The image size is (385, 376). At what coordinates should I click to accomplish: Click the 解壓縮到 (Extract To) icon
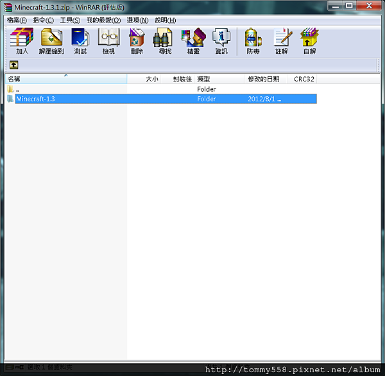pos(51,41)
